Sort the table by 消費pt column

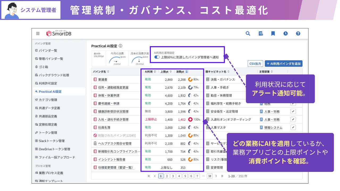[x=181, y=71]
